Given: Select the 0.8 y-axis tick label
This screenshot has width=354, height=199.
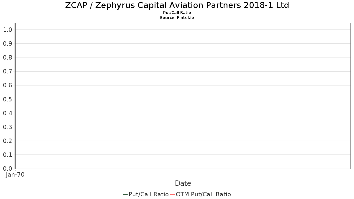Looking at the screenshot, I should tap(7, 57).
